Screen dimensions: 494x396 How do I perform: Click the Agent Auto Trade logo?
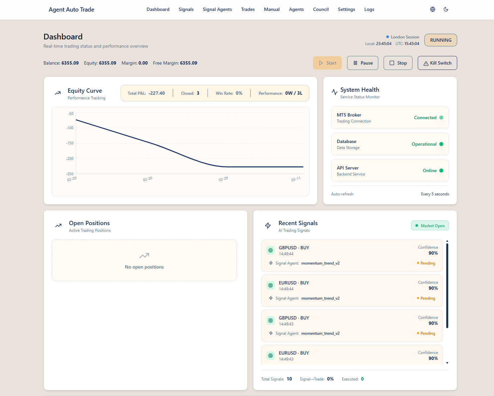click(71, 10)
